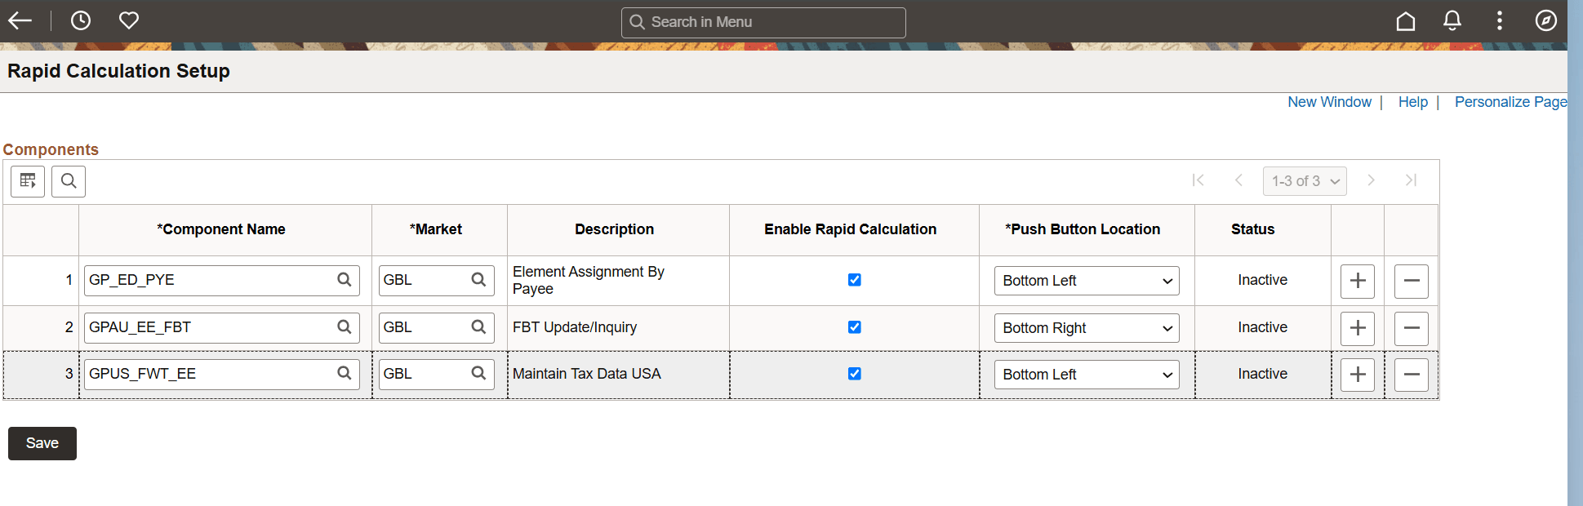The image size is (1583, 506).
Task: Expand the Bottom Right location dropdown
Action: (x=1087, y=328)
